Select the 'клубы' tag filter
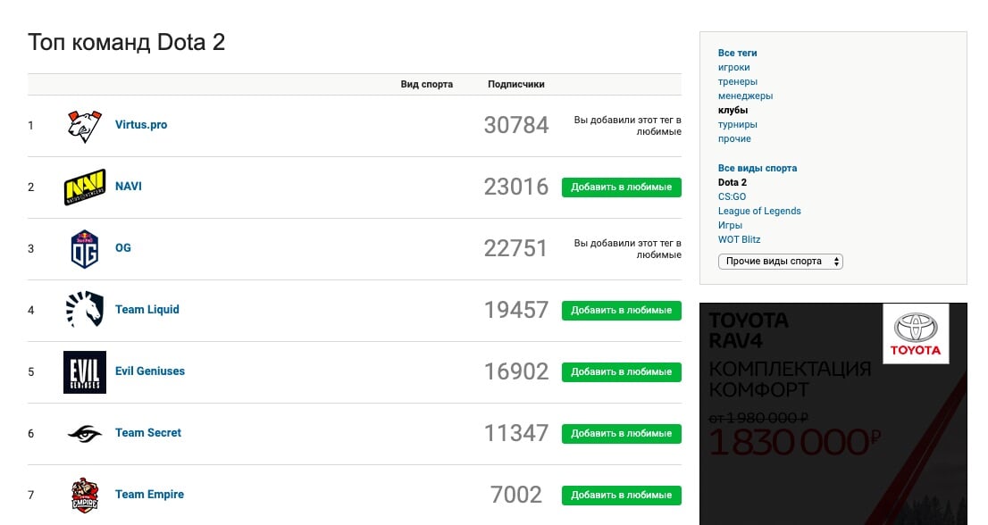 click(733, 110)
